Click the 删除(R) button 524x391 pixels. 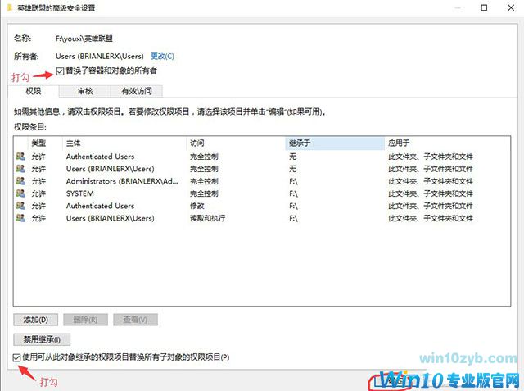(x=85, y=320)
